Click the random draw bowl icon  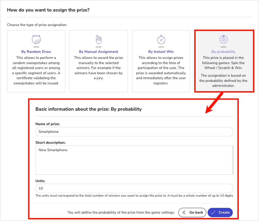pos(36,39)
